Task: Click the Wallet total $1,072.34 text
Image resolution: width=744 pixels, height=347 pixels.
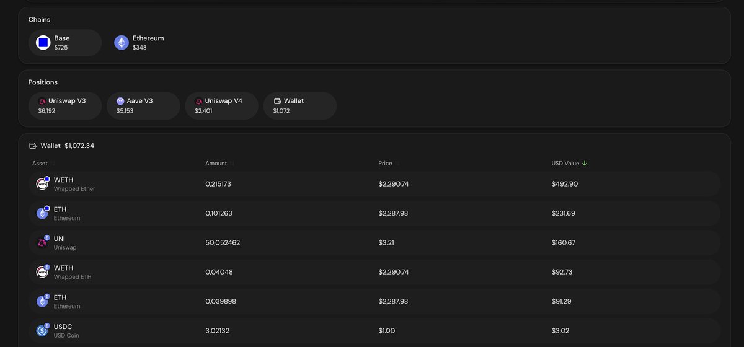Action: [x=79, y=146]
